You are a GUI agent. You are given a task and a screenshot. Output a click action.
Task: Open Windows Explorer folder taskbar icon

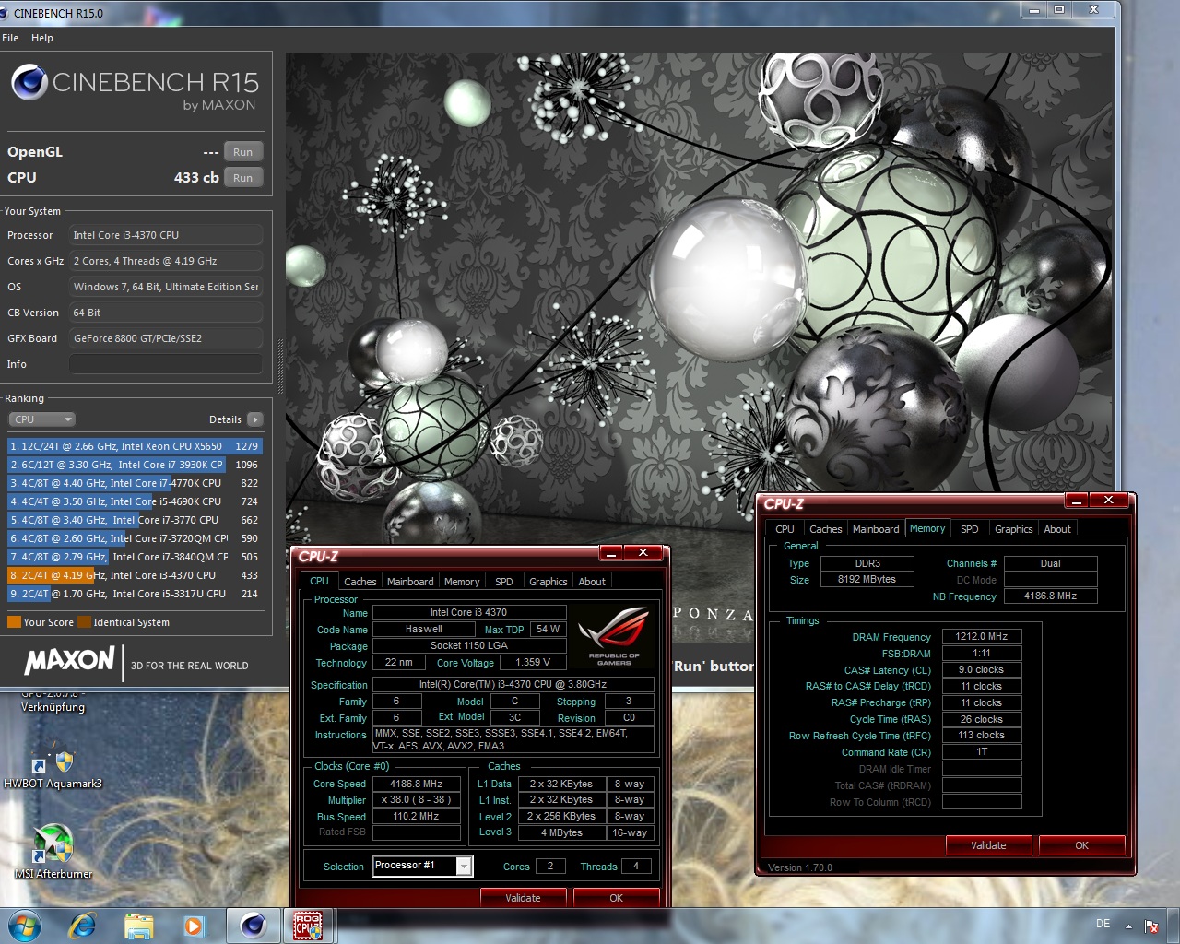click(138, 925)
